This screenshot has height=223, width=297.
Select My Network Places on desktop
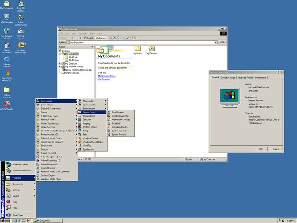[x=7, y=34]
